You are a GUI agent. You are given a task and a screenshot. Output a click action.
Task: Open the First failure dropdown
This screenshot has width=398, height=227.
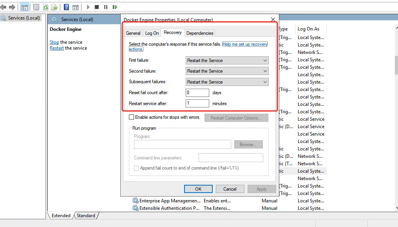tap(227, 61)
